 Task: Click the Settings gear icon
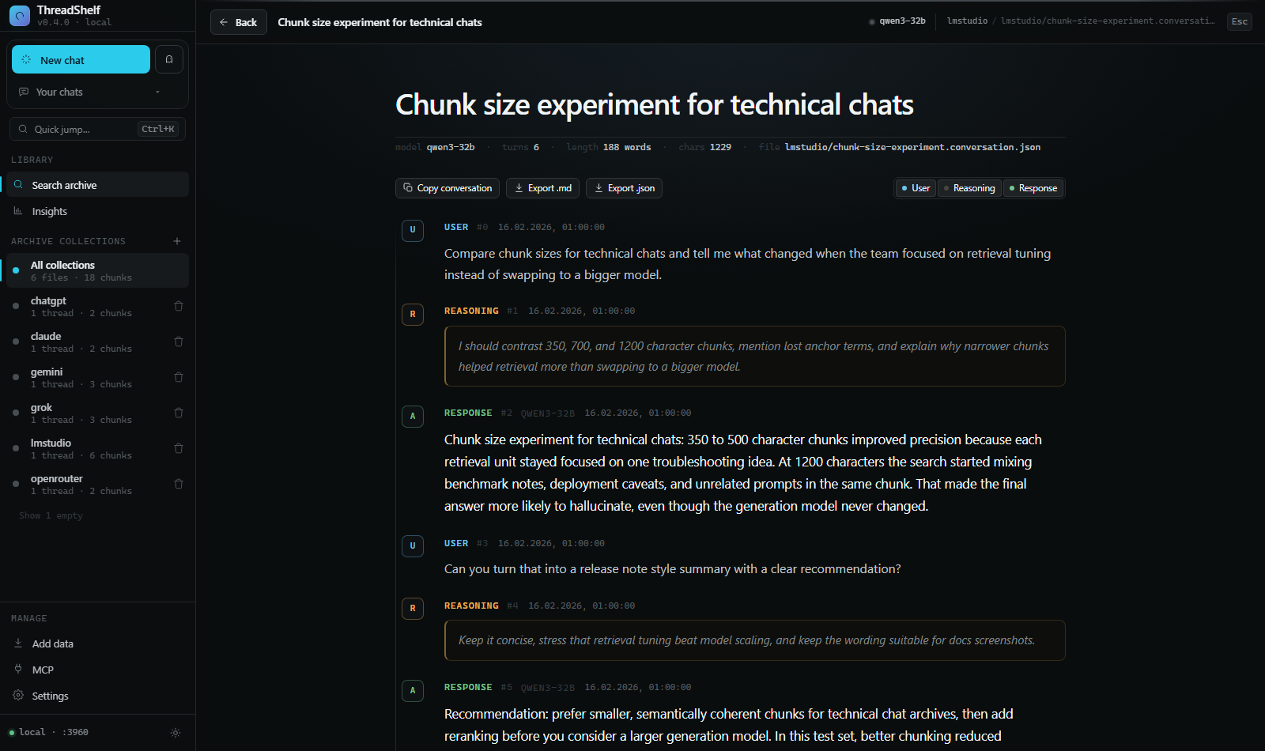(18, 696)
